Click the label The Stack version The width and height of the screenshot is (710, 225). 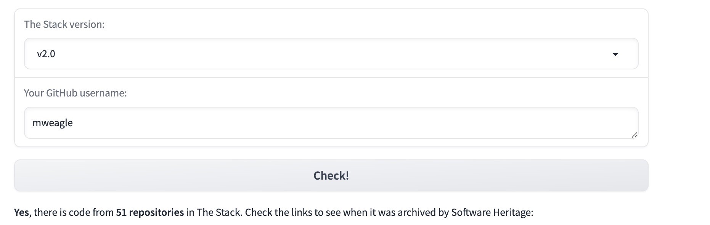pyautogui.click(x=64, y=24)
